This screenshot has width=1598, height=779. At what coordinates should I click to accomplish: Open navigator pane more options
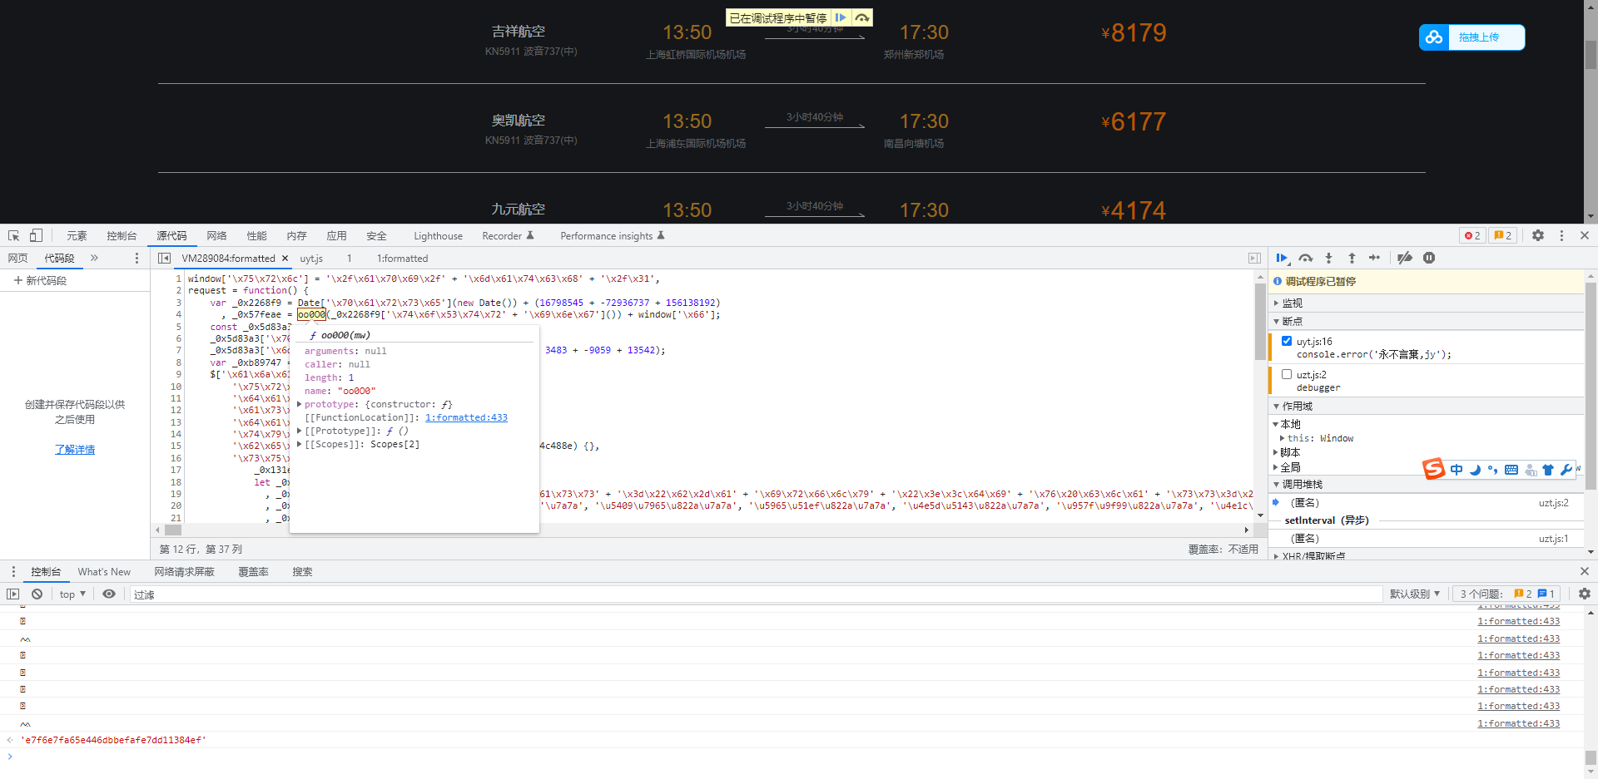coord(136,259)
